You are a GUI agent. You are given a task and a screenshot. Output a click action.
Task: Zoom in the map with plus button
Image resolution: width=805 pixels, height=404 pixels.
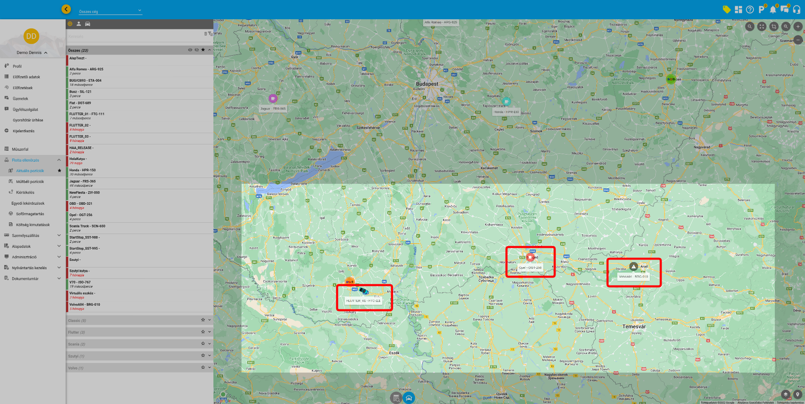point(798,26)
